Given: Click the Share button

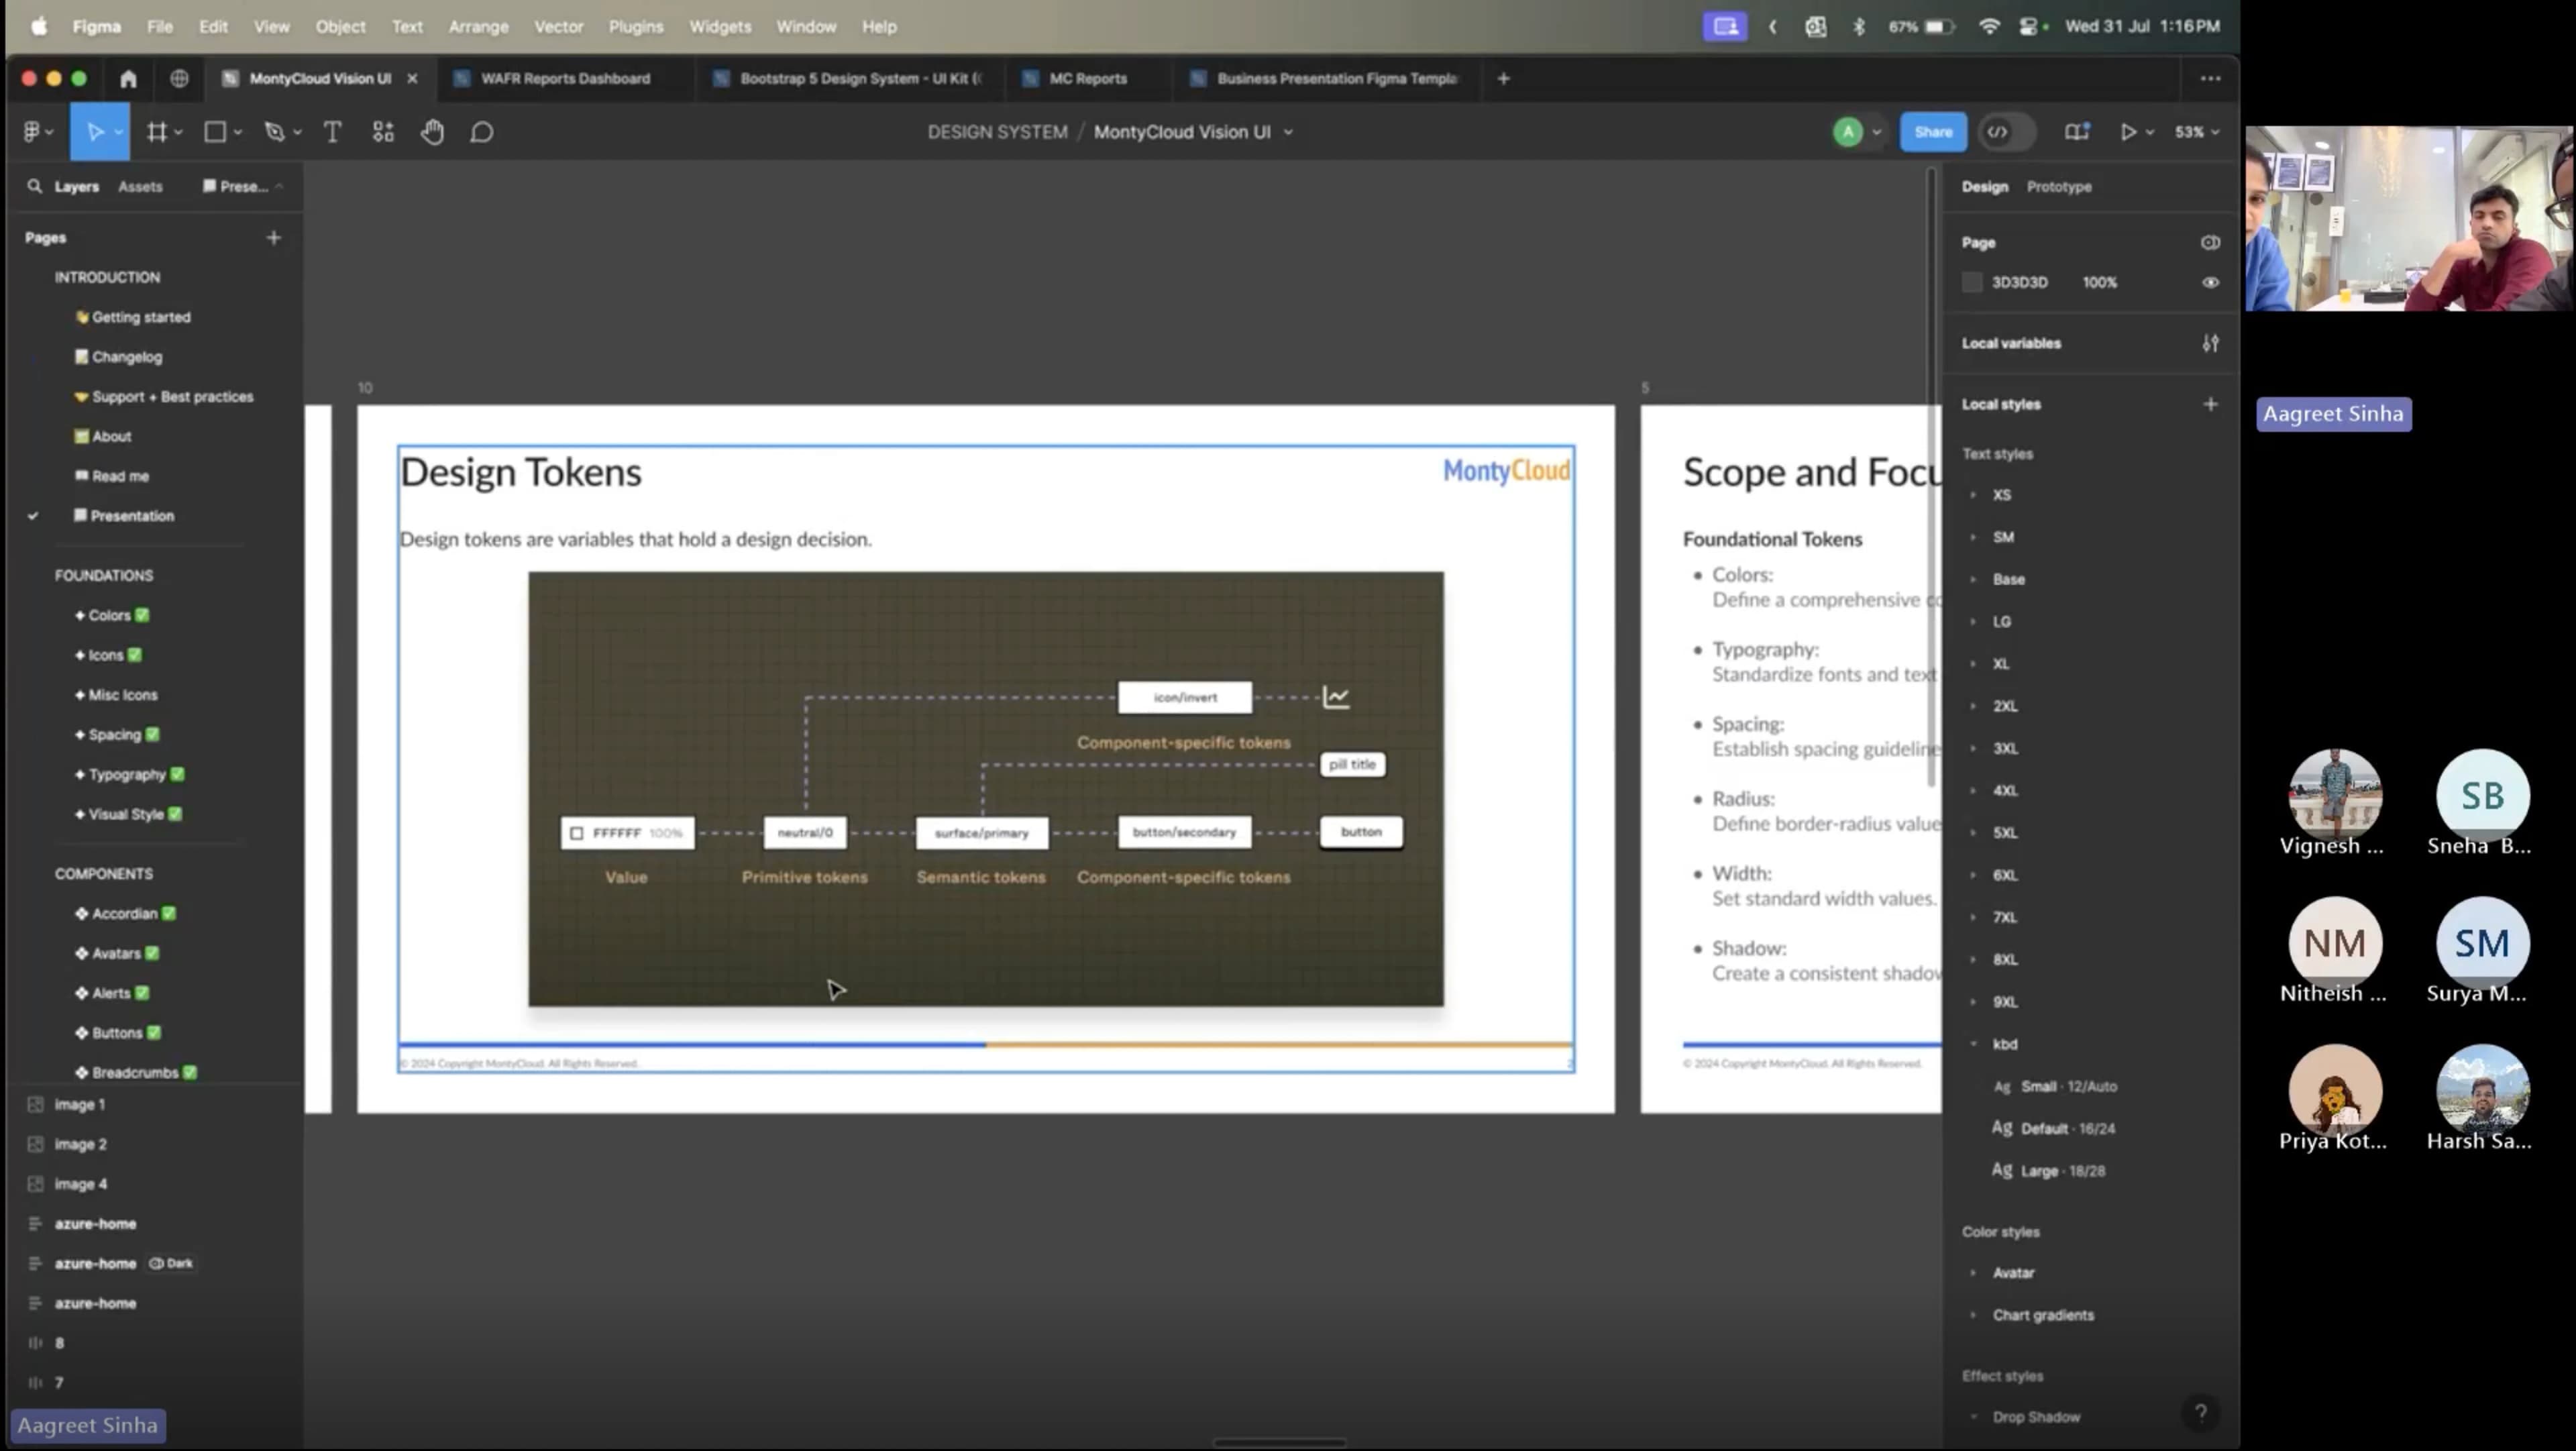Looking at the screenshot, I should (1932, 132).
